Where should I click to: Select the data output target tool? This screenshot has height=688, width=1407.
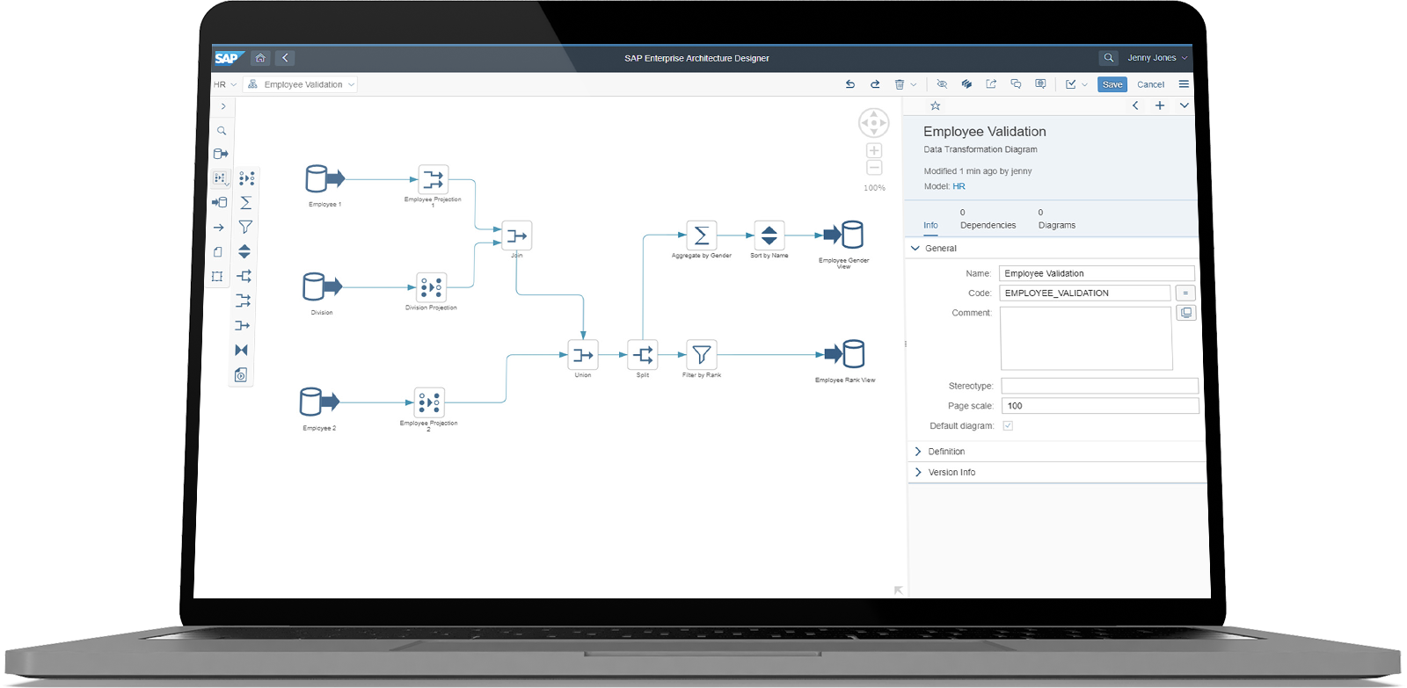[x=220, y=202]
